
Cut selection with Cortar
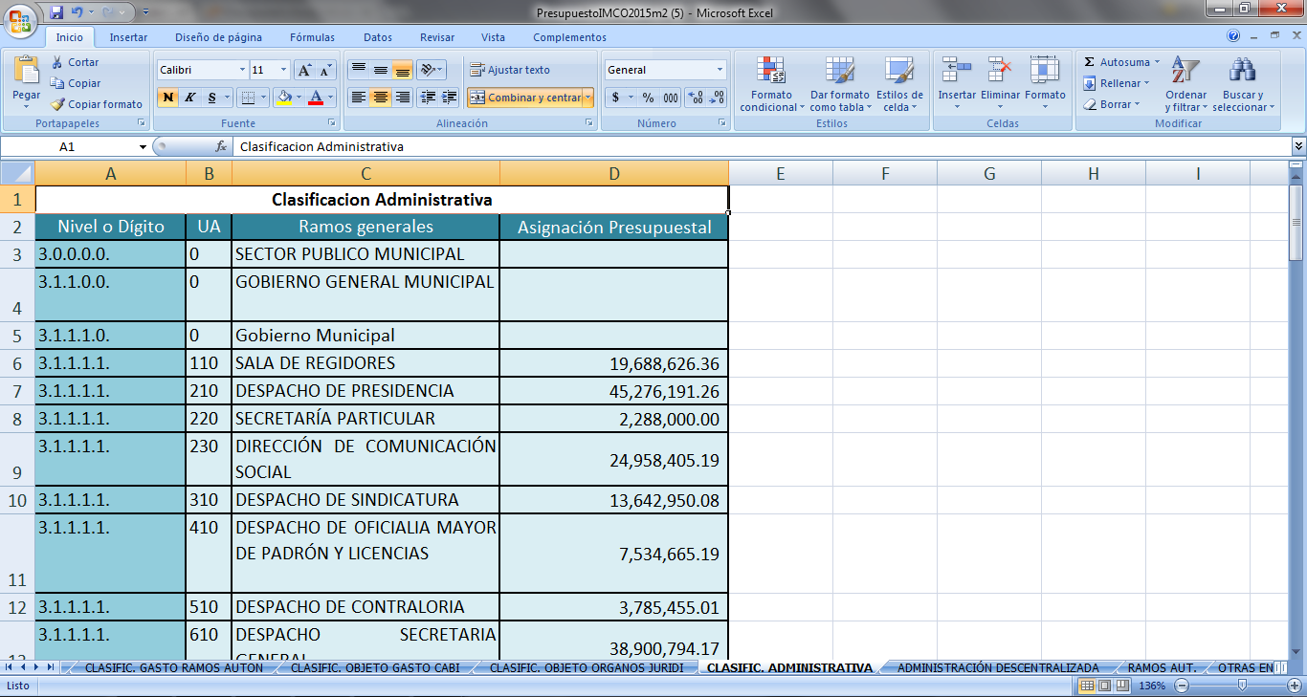tap(76, 62)
